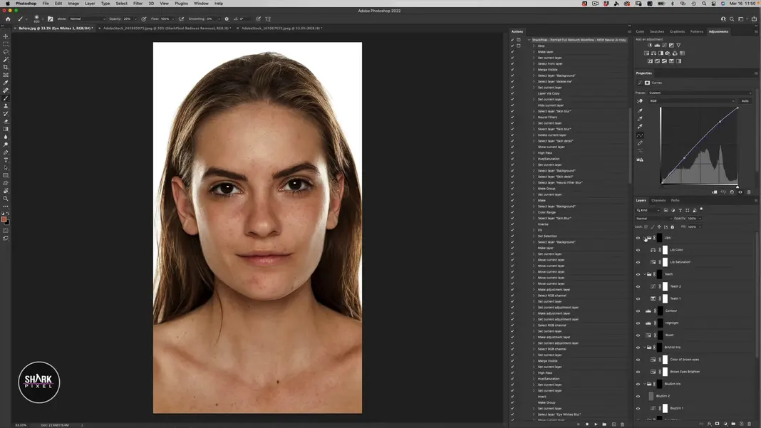Switch to the Channels tab
Viewport: 761px width, 428px height.
[x=658, y=200]
